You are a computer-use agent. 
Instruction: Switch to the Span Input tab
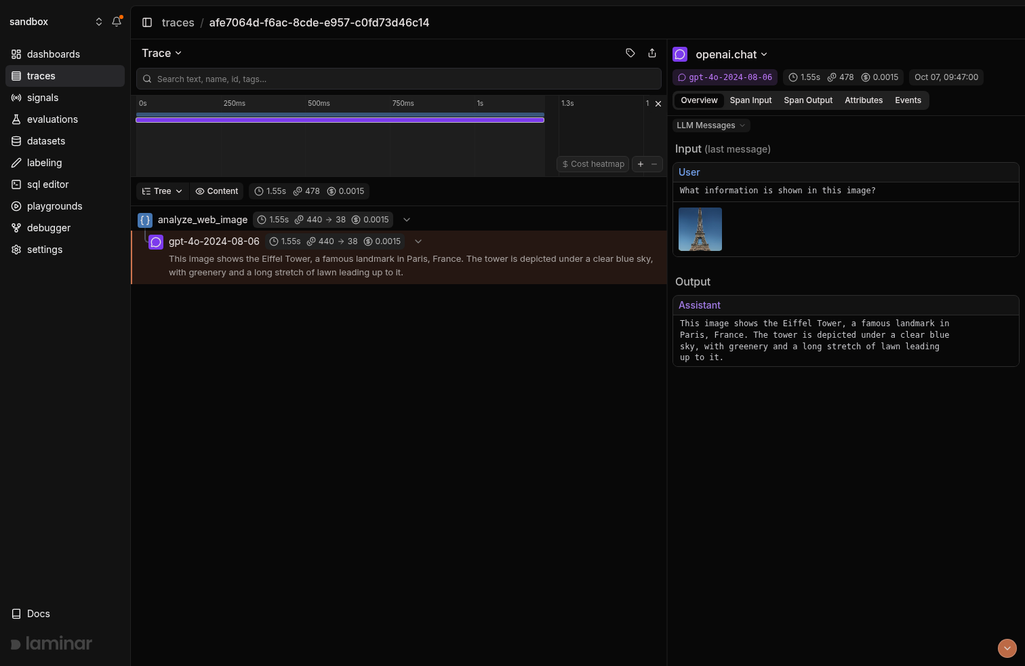(750, 100)
